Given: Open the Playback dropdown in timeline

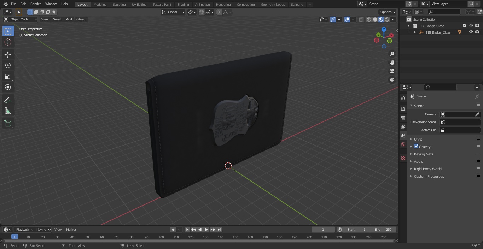Looking at the screenshot, I should (x=24, y=230).
